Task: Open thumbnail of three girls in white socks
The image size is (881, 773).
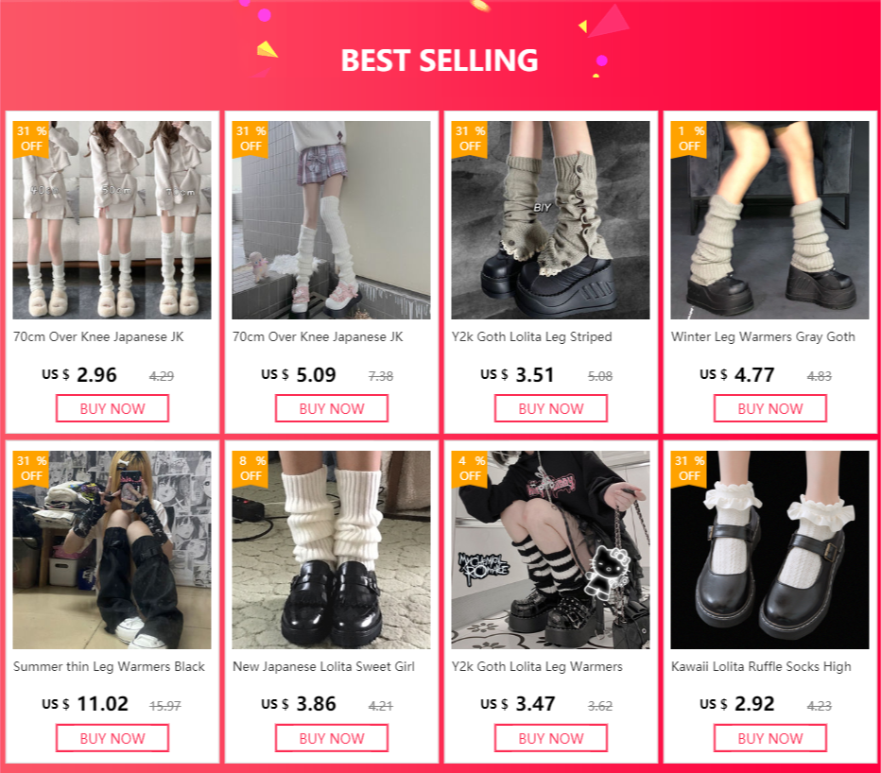Action: (112, 220)
